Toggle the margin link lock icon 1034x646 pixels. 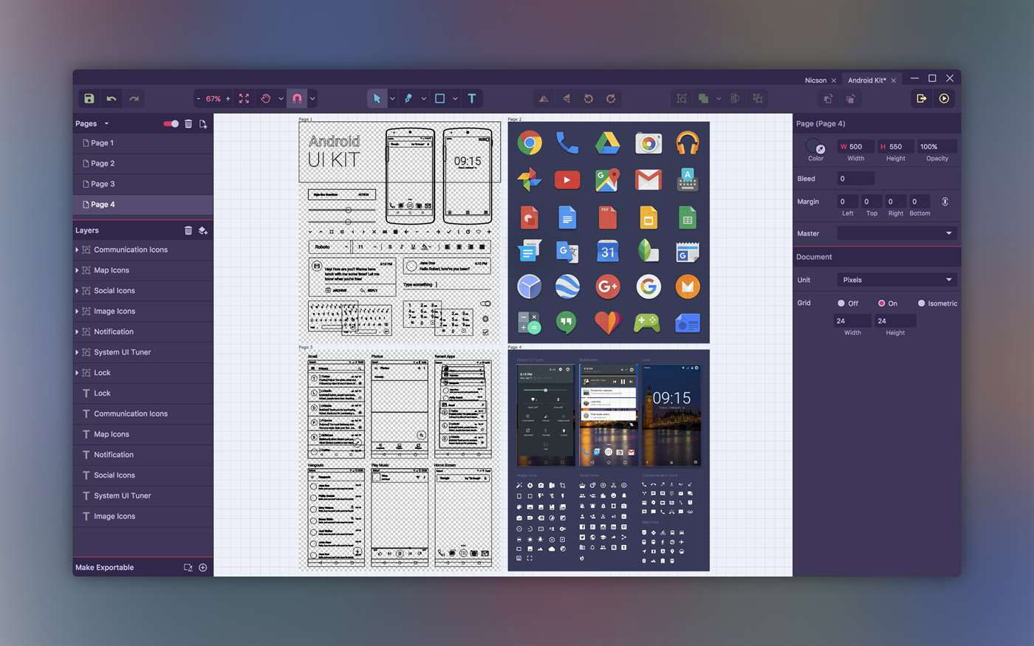coord(945,202)
